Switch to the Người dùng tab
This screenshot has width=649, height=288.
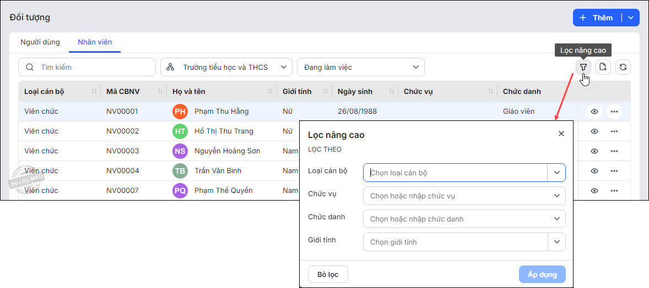pos(40,42)
